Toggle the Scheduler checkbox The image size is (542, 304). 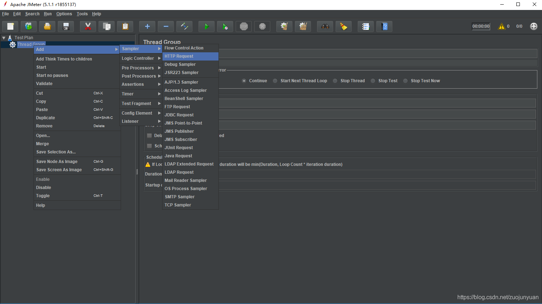[150, 146]
